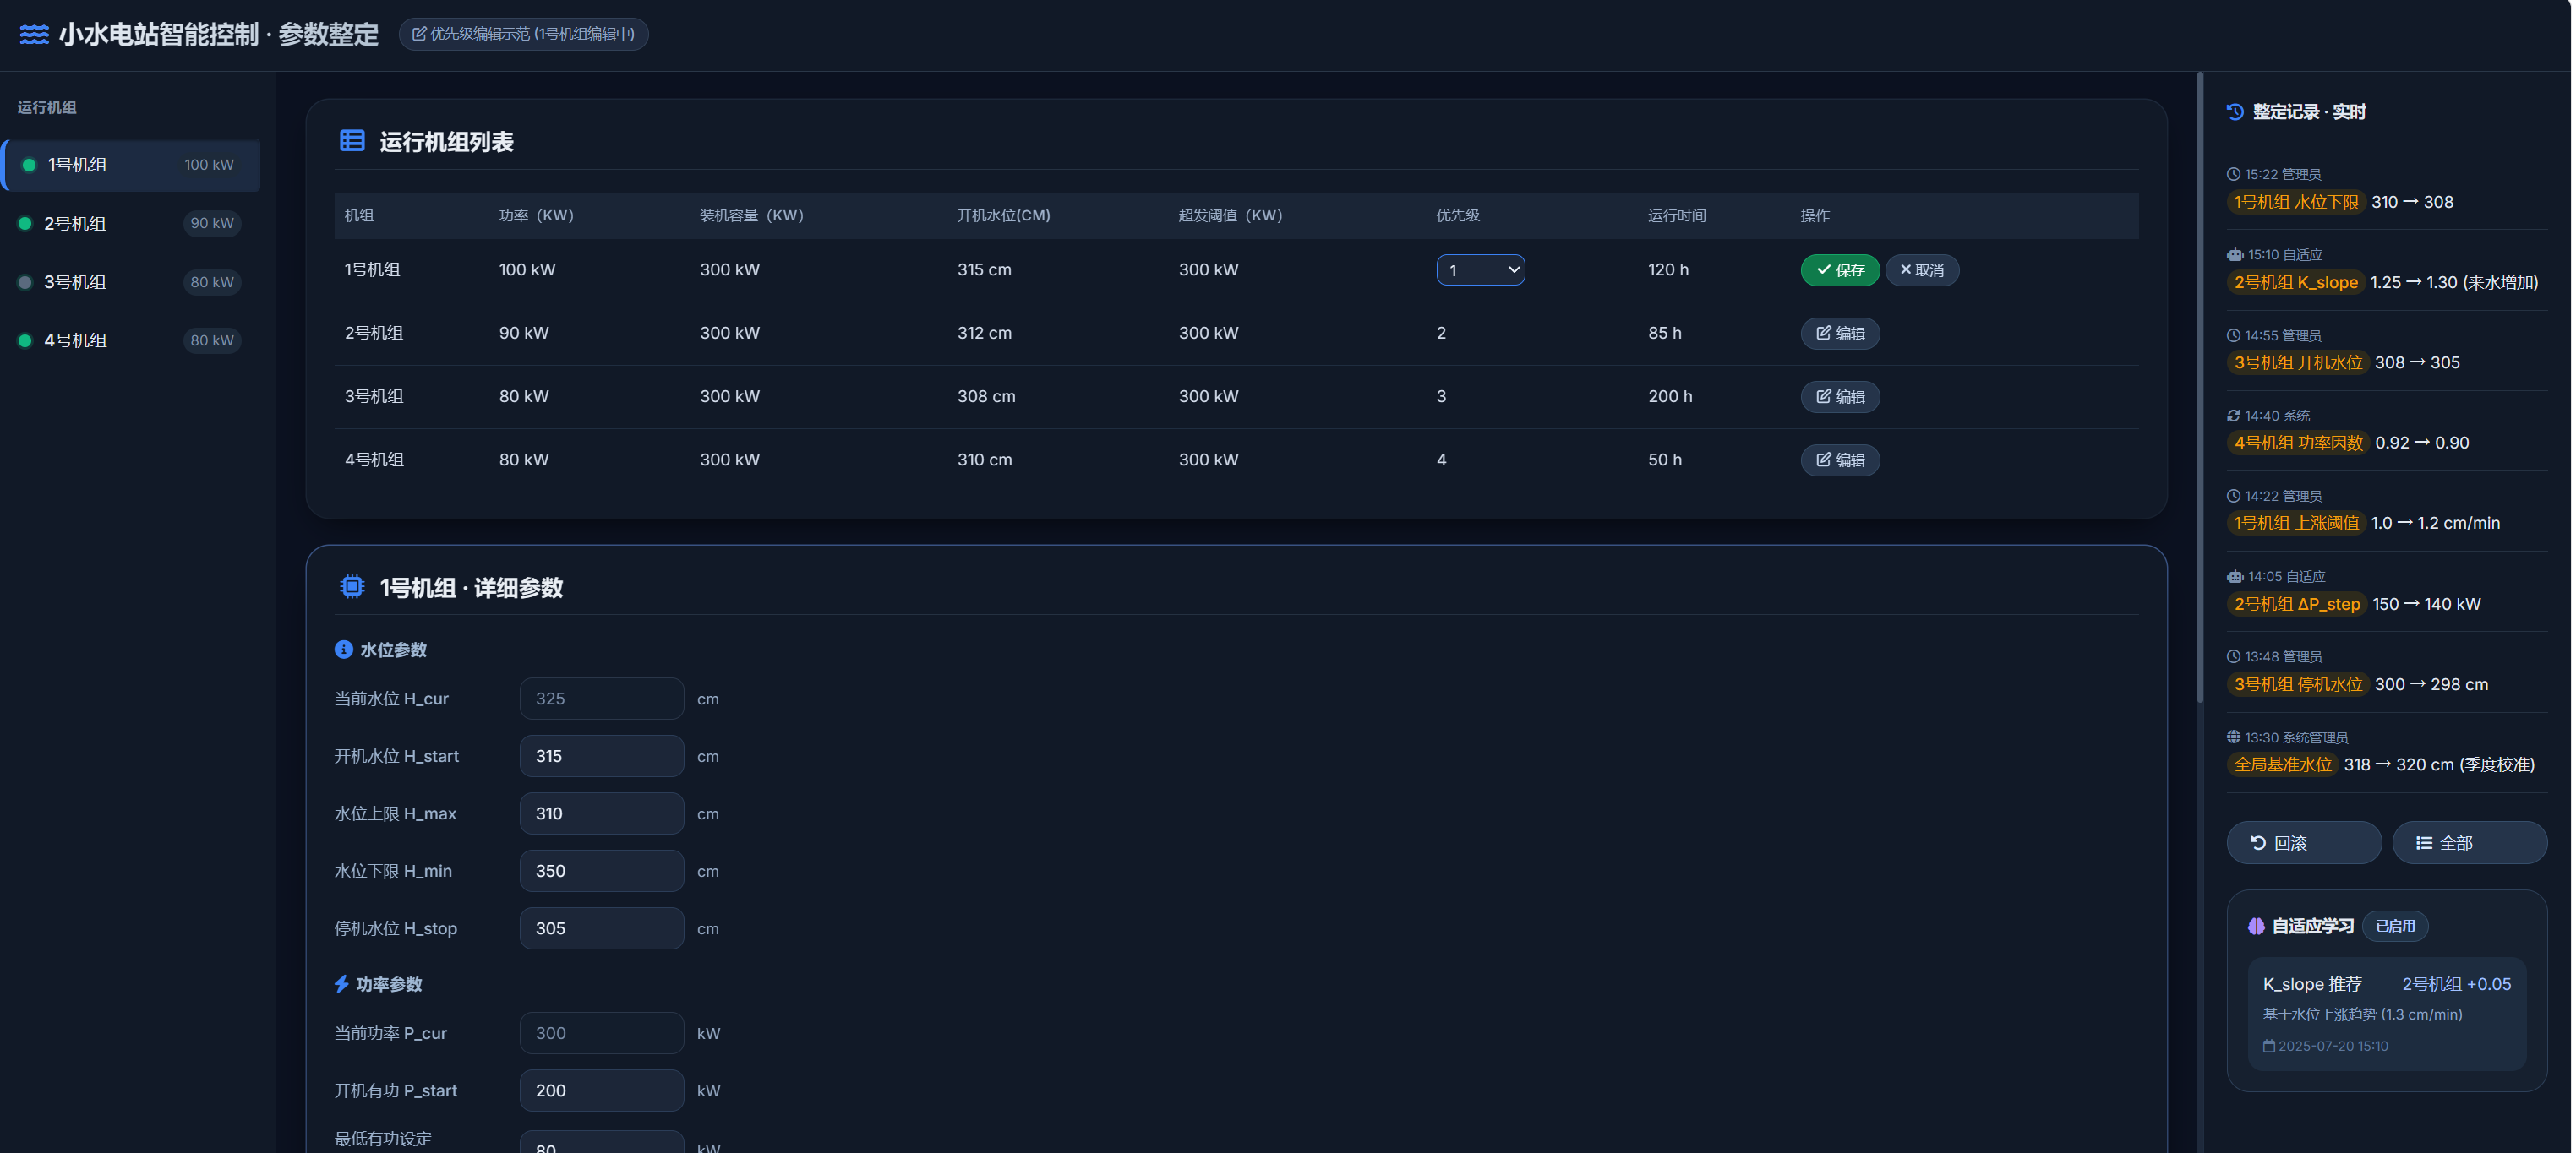Open the priority dropdown for 1号机组
2576x1153 pixels.
coord(1480,269)
